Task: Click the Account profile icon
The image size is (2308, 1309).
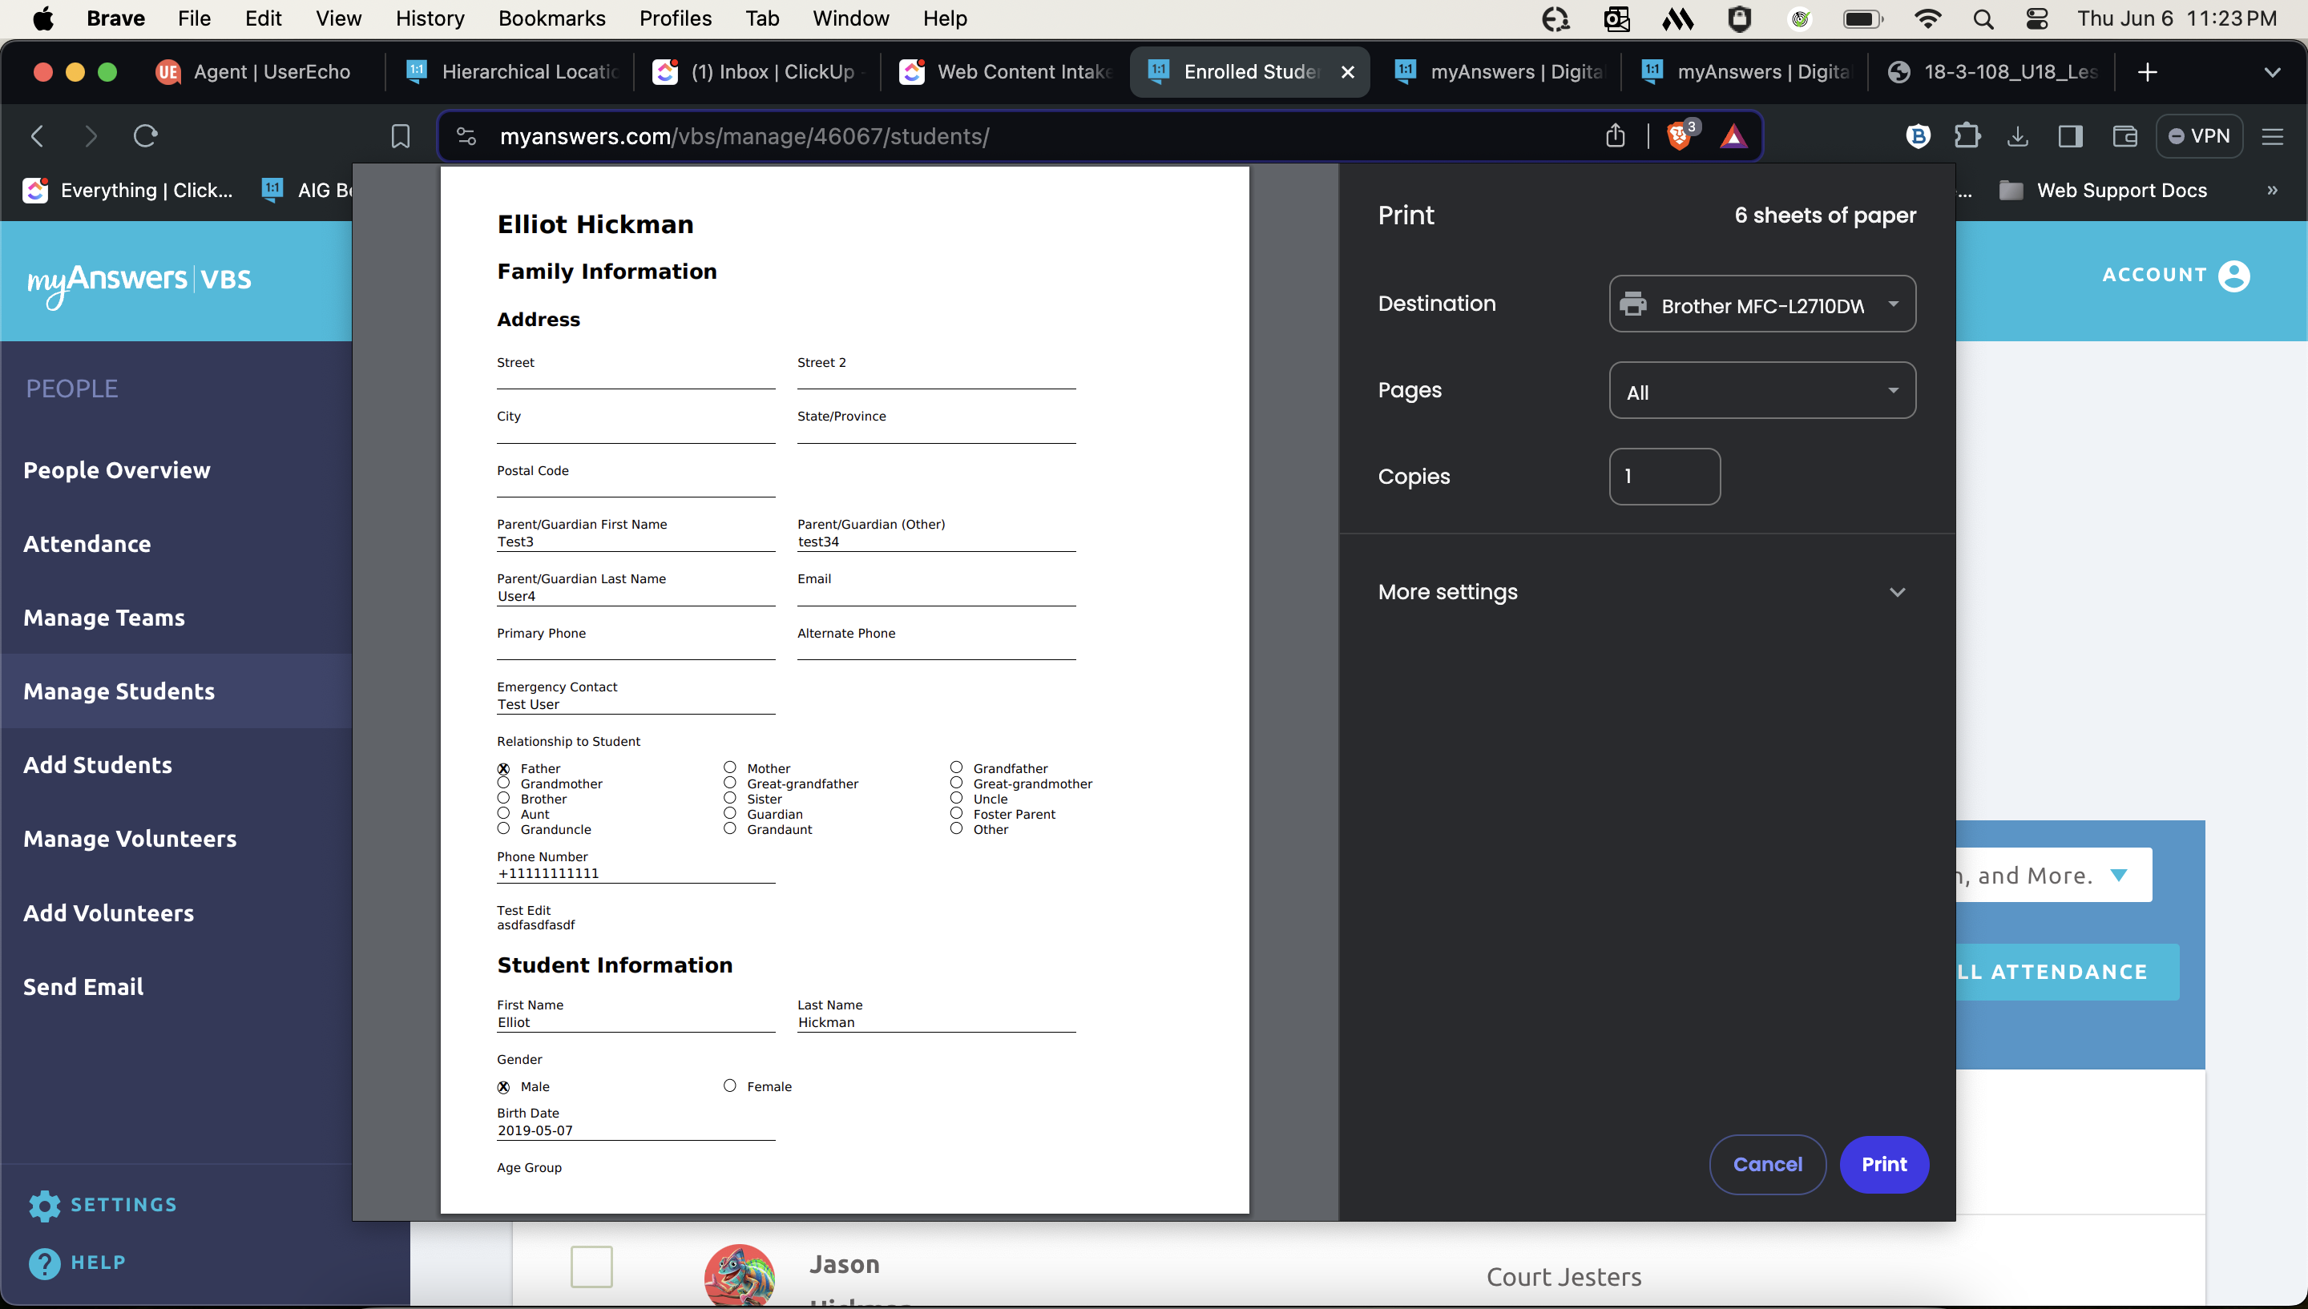Action: click(2233, 275)
